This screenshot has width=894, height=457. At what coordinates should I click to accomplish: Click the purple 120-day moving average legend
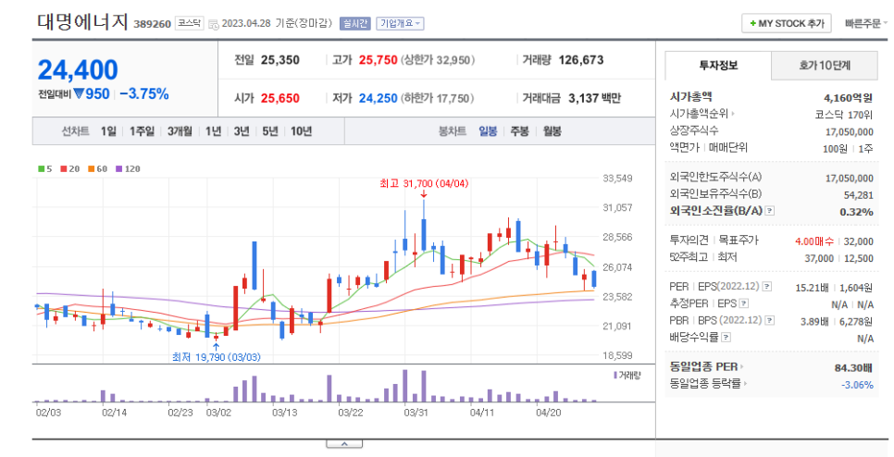point(128,168)
